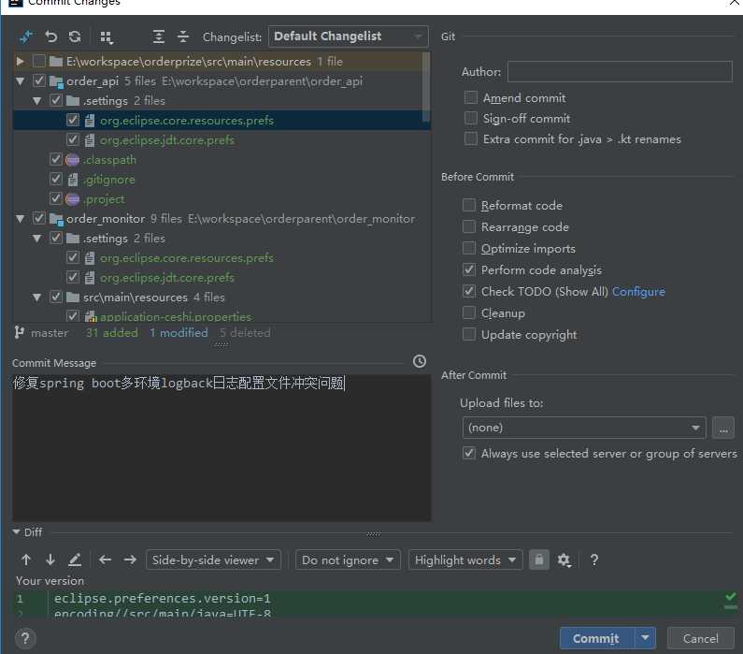Select the .gitignore file row
The width and height of the screenshot is (743, 654).
click(221, 180)
